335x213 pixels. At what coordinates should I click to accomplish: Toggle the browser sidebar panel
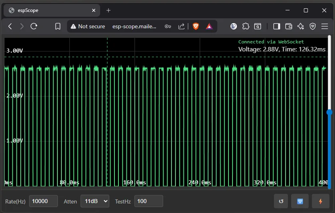click(276, 26)
